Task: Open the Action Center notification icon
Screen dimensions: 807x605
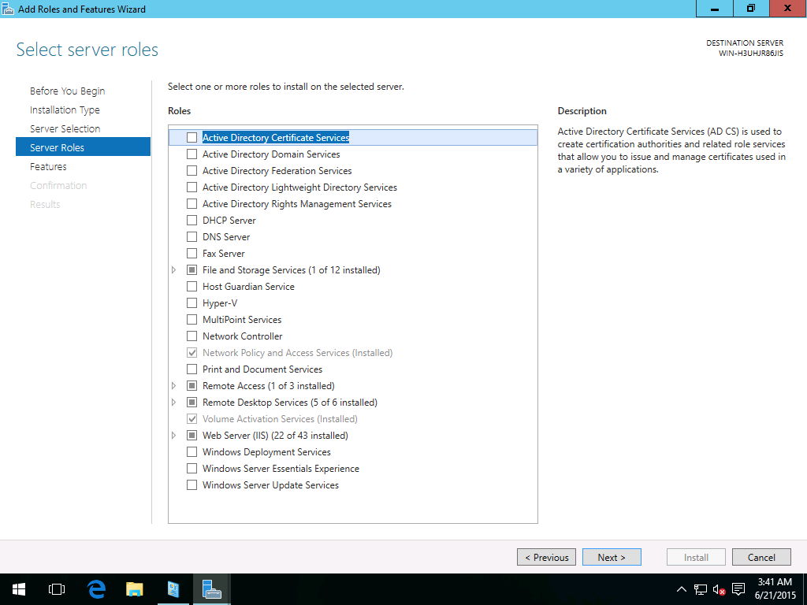Action: [738, 589]
